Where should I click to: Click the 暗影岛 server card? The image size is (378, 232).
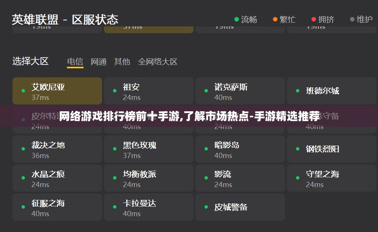click(x=240, y=149)
